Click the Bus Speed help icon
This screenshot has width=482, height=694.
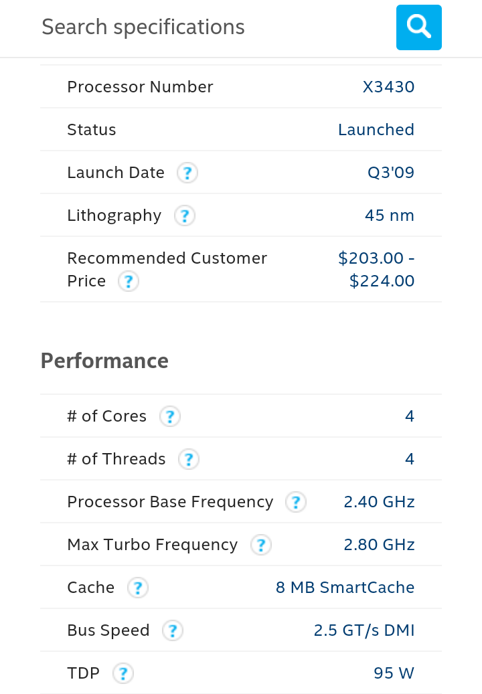[x=172, y=631]
